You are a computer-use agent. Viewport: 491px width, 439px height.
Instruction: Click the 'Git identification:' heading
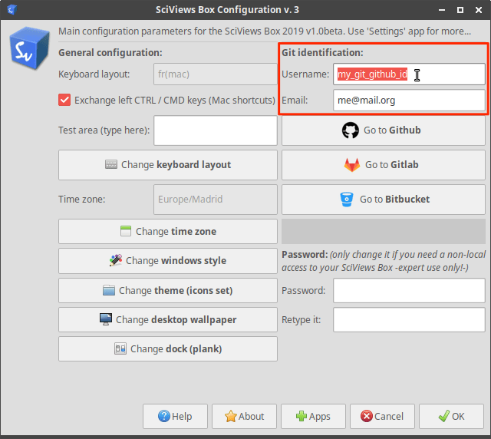322,53
